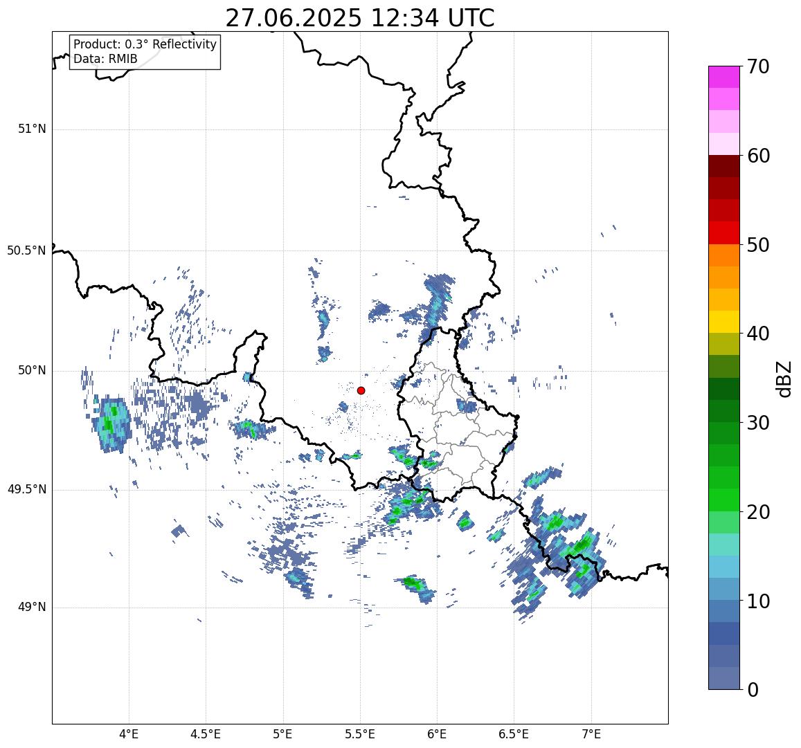Click the colorbar value 20
This screenshot has height=748, width=801.
click(758, 512)
